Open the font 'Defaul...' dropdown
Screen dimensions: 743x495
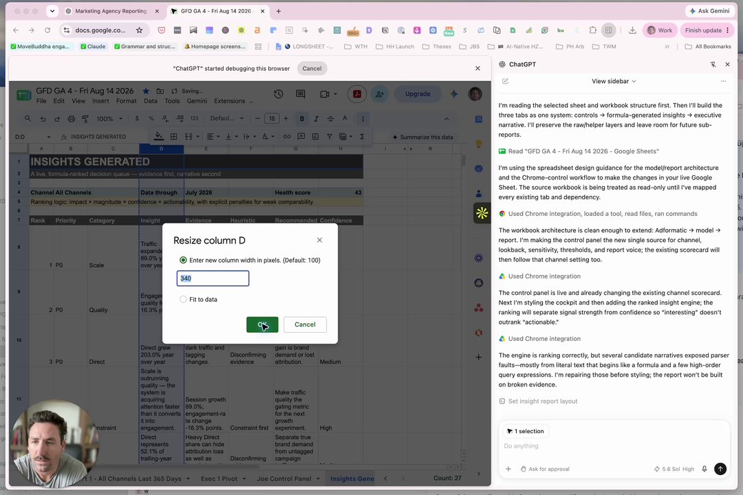tap(227, 118)
